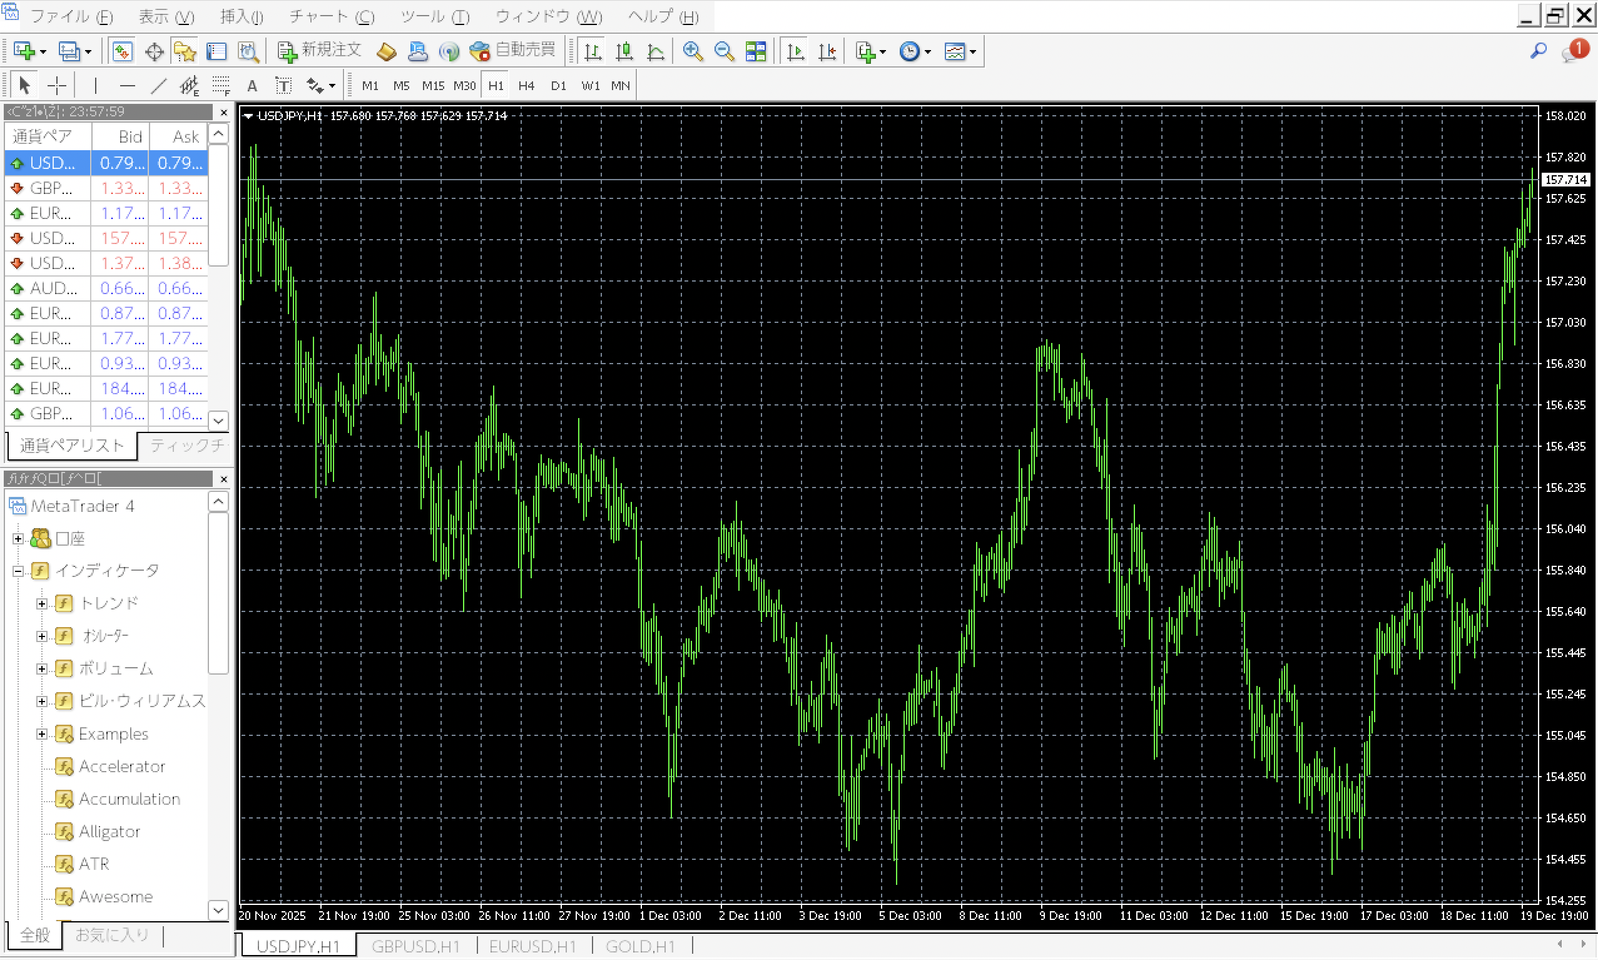1598x960 pixels.
Task: Select the trendline drawing tool
Action: click(158, 85)
